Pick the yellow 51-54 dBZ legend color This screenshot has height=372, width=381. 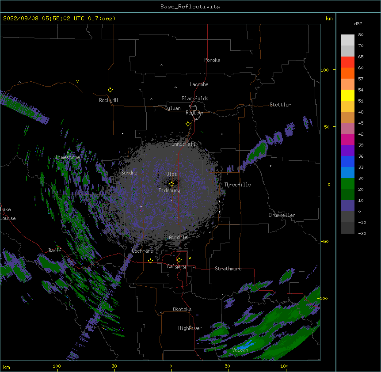click(x=347, y=95)
